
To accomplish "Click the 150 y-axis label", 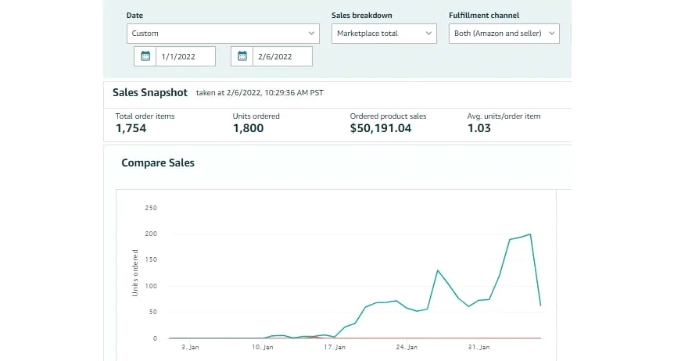I will 151,259.
